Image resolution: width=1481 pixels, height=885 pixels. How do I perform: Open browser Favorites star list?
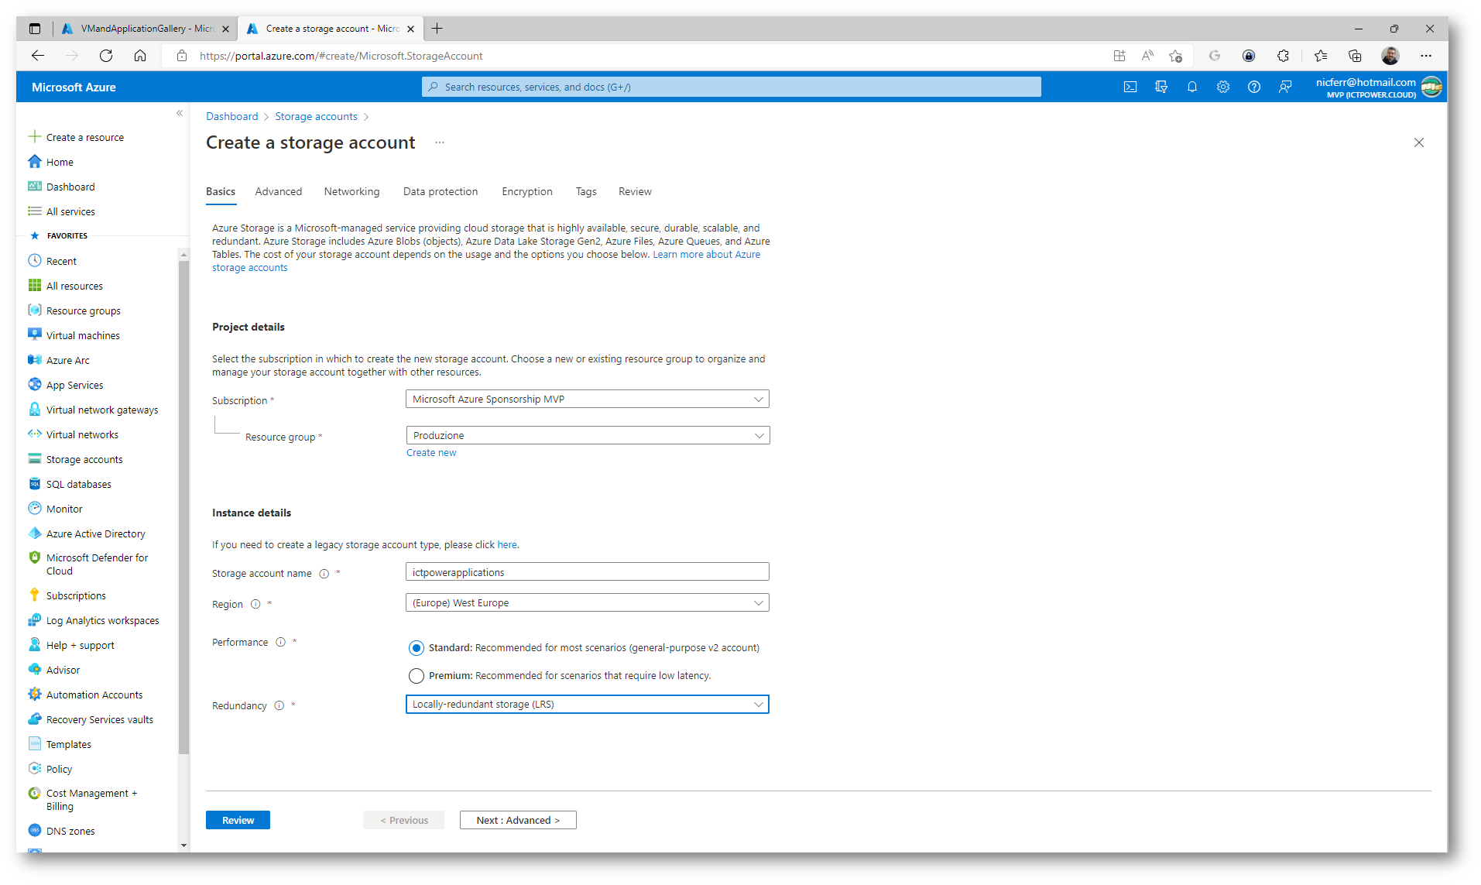pyautogui.click(x=1321, y=56)
